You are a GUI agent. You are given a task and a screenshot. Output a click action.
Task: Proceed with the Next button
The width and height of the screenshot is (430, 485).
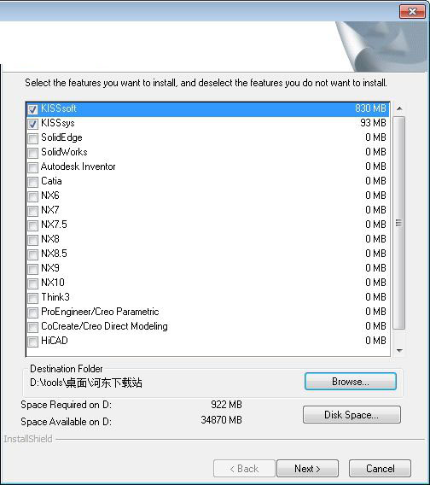(x=307, y=468)
